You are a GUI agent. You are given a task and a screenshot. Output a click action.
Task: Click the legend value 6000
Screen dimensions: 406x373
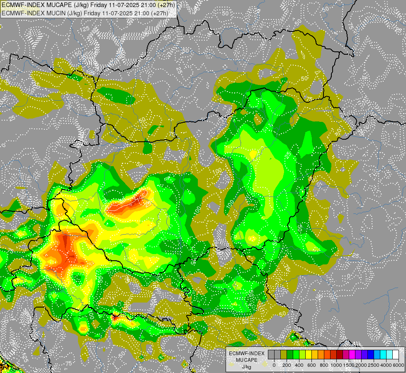pyautogui.click(x=399, y=365)
